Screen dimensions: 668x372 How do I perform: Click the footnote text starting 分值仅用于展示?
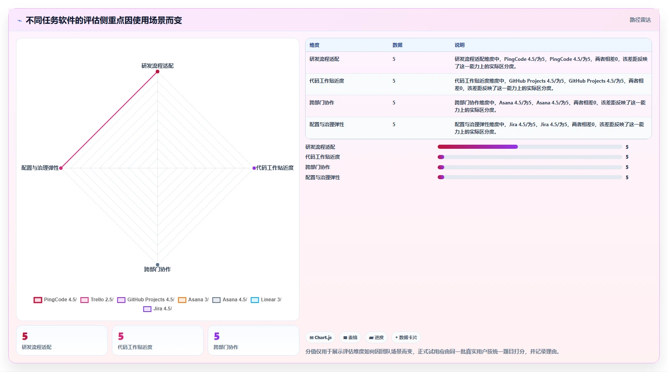pyautogui.click(x=433, y=351)
